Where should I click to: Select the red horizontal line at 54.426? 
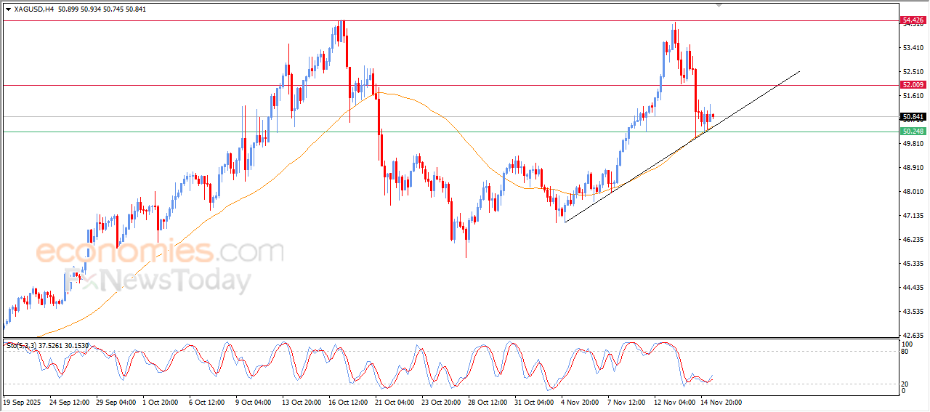[x=450, y=20]
